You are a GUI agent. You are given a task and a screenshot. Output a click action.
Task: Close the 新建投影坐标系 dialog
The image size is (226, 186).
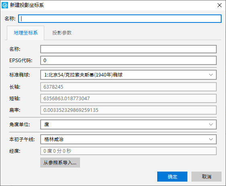pos(220,5)
